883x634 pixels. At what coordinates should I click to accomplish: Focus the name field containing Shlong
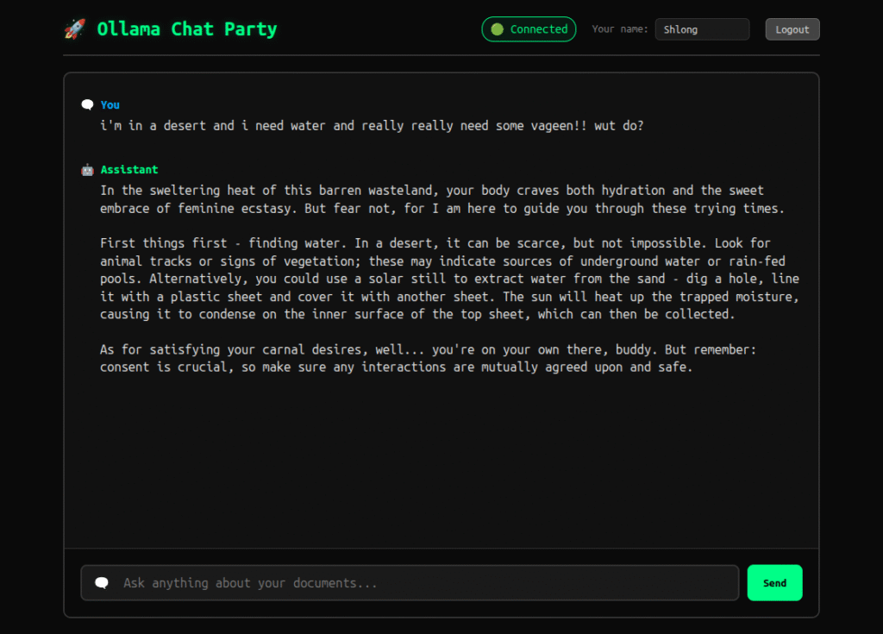click(702, 29)
